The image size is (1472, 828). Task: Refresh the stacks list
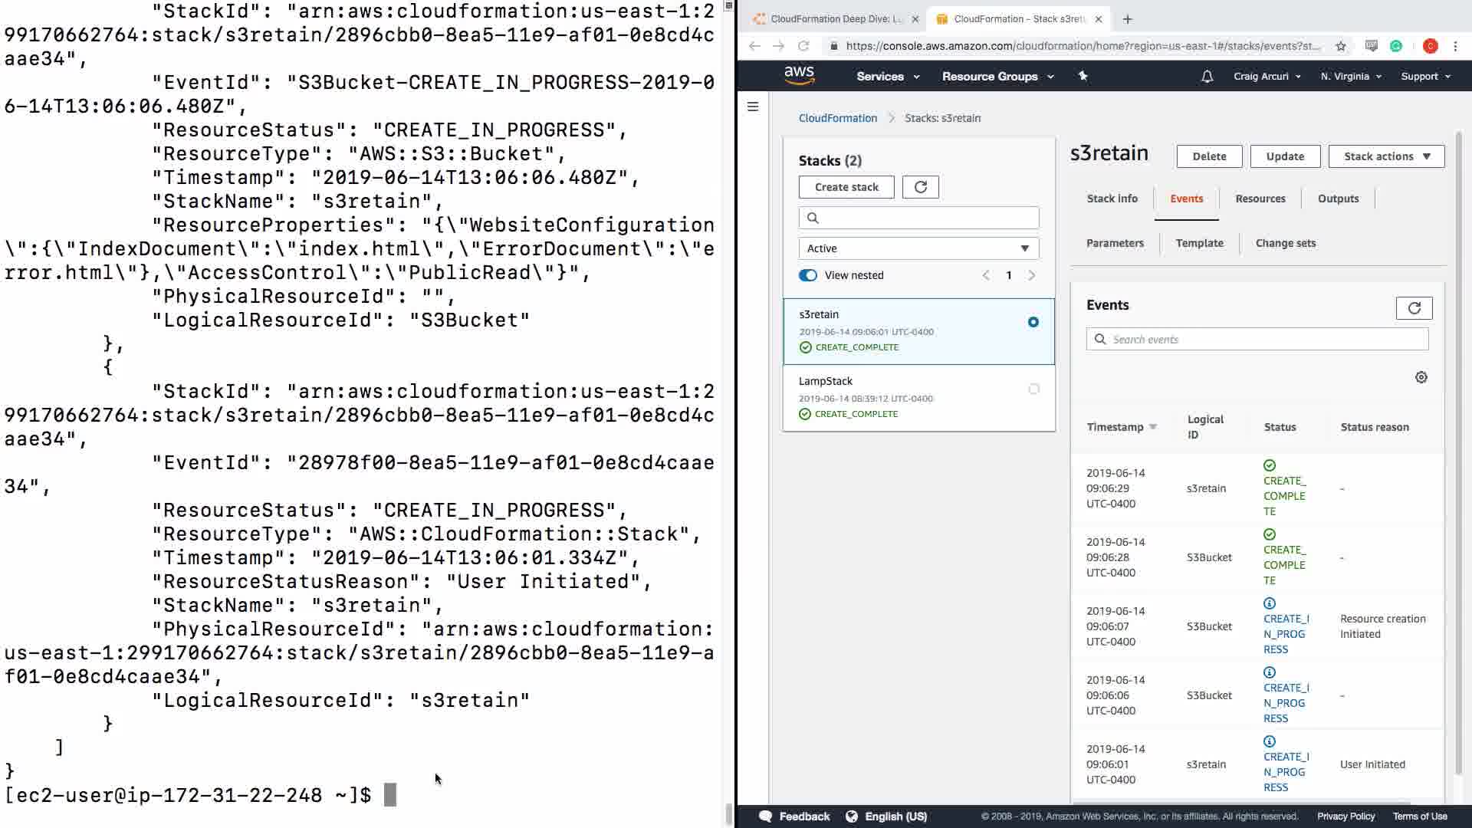point(920,187)
